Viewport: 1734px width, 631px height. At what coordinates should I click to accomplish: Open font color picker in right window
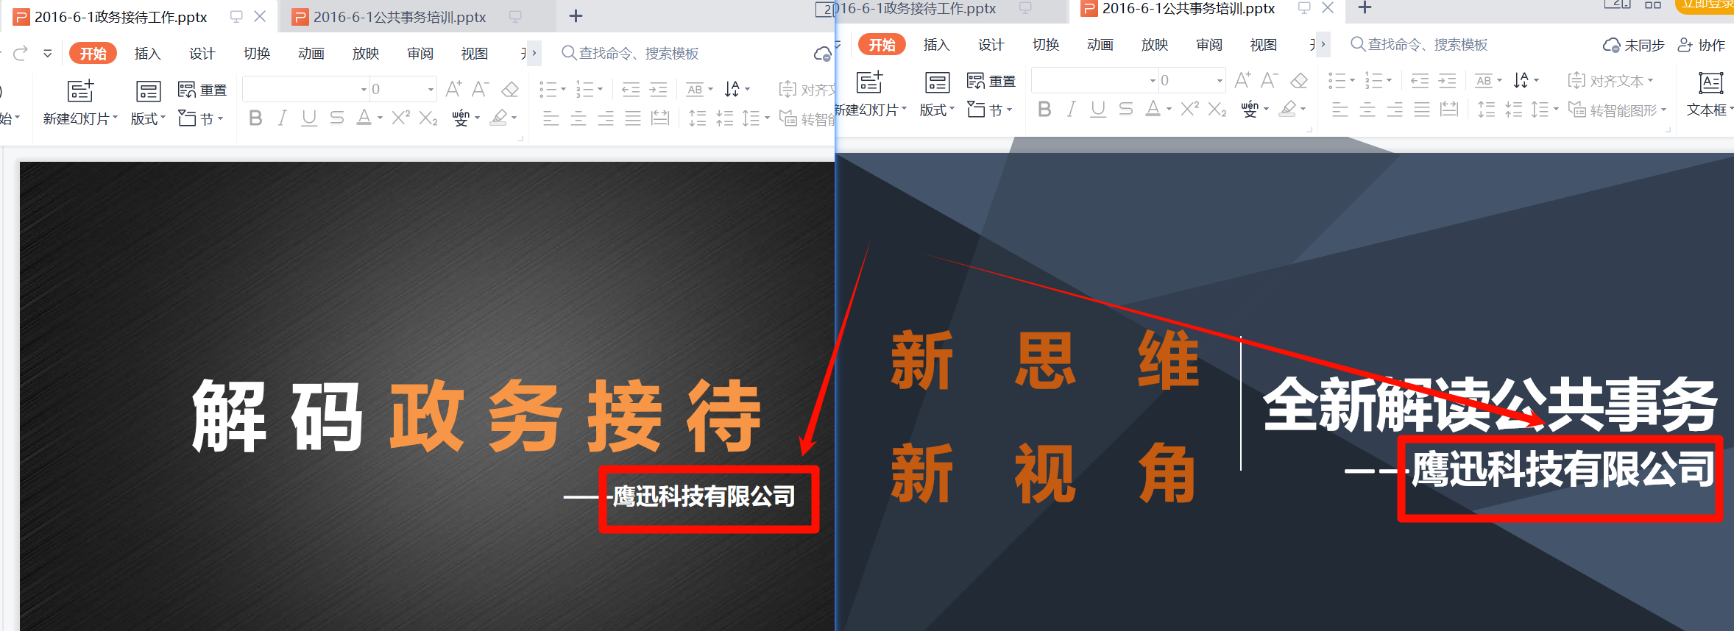pyautogui.click(x=1169, y=110)
